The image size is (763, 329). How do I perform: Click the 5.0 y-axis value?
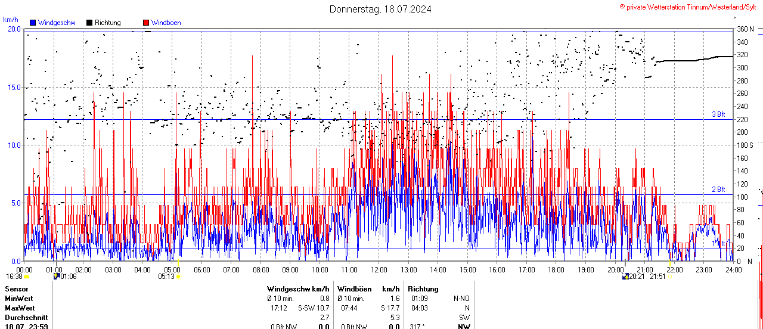click(15, 203)
